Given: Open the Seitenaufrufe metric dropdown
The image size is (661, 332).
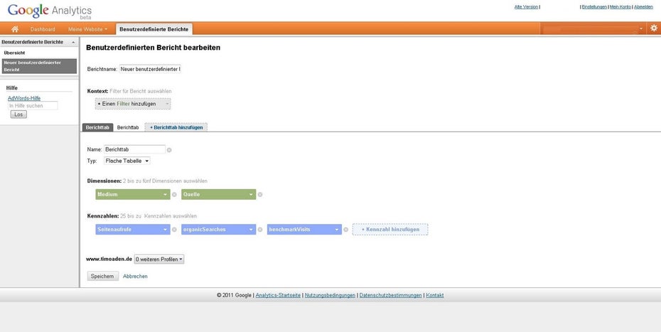Looking at the screenshot, I should (x=133, y=230).
